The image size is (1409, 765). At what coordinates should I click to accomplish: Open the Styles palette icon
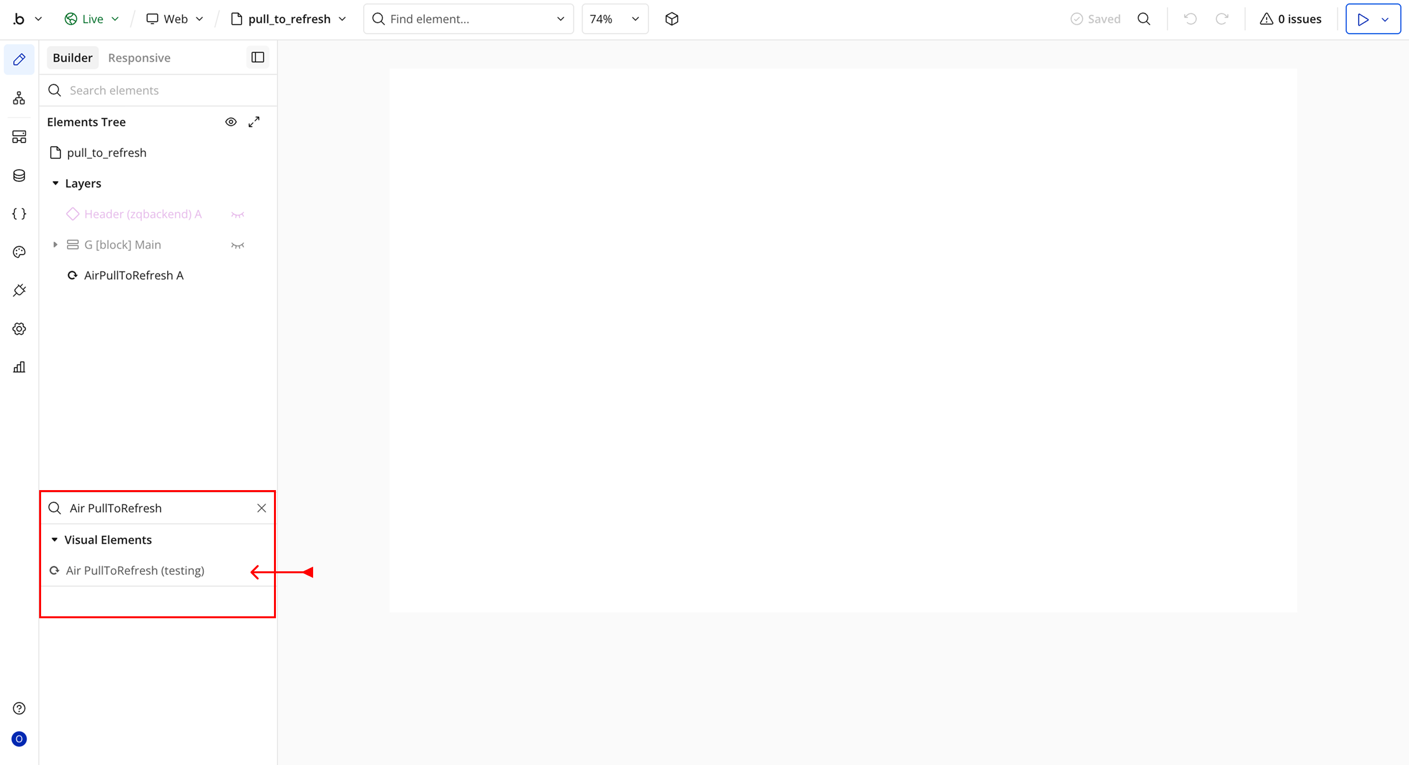(19, 252)
